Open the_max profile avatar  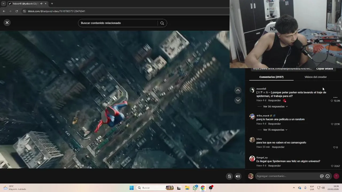[252, 117]
